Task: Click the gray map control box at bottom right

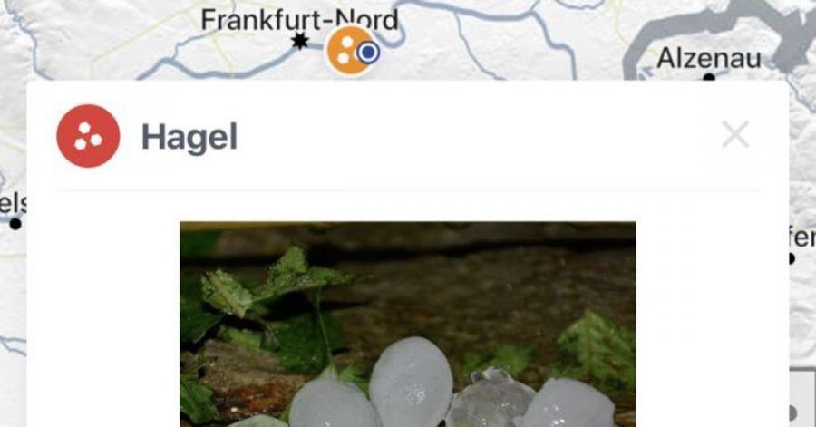Action: tap(802, 398)
